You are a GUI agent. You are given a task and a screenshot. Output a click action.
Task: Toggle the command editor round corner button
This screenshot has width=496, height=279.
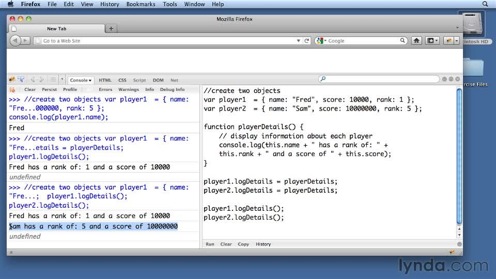click(459, 244)
